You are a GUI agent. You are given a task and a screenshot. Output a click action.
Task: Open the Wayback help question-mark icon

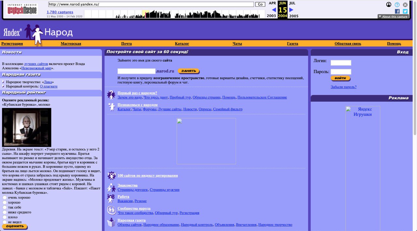(x=397, y=5)
